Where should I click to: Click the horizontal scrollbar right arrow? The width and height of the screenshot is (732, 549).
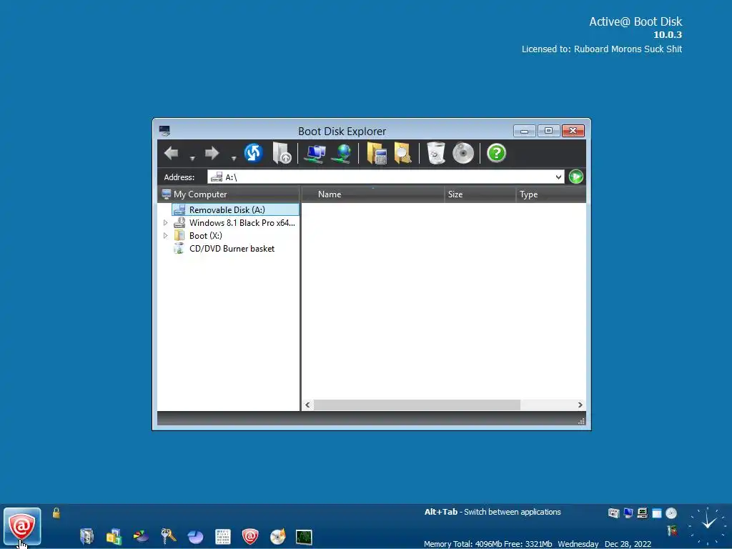click(580, 405)
